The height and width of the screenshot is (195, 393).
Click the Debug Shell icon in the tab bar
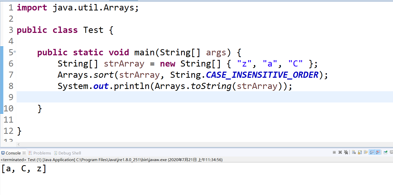coord(56,153)
